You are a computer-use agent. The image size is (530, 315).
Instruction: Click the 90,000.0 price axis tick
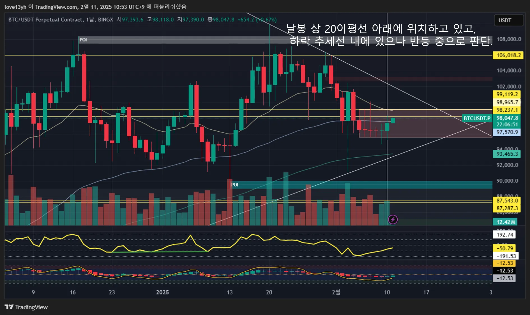point(507,181)
